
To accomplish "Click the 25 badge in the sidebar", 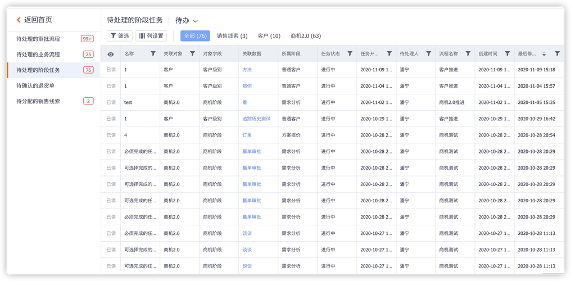I will point(88,55).
